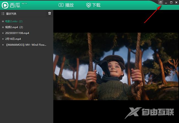Minimize the player window
This screenshot has width=179, height=123.
coord(166,2)
